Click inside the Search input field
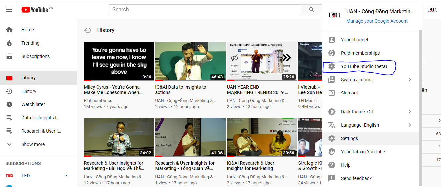The width and height of the screenshot is (441, 187). (x=205, y=10)
